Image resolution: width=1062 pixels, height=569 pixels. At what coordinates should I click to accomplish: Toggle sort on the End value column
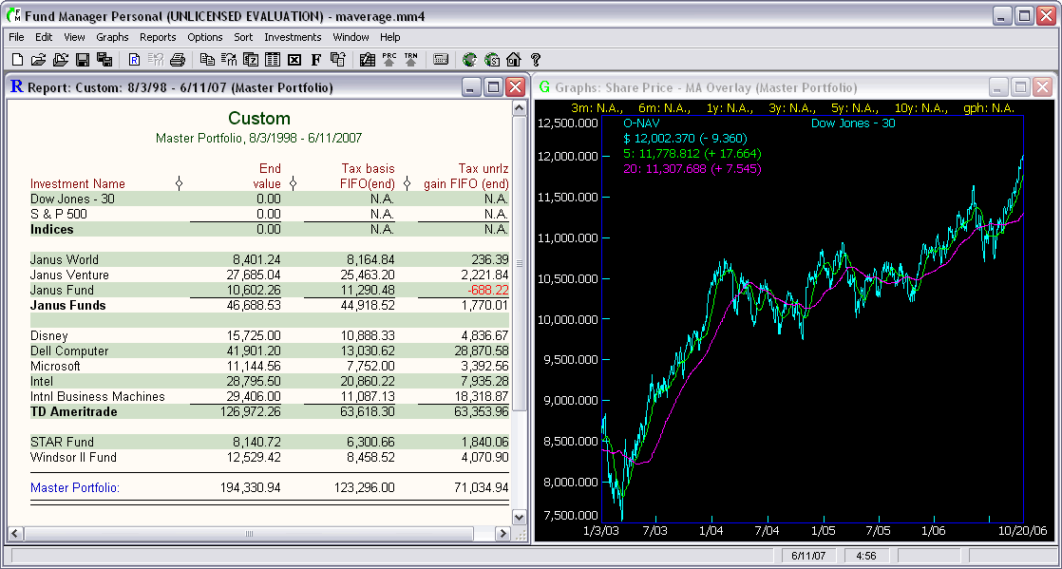tap(294, 182)
